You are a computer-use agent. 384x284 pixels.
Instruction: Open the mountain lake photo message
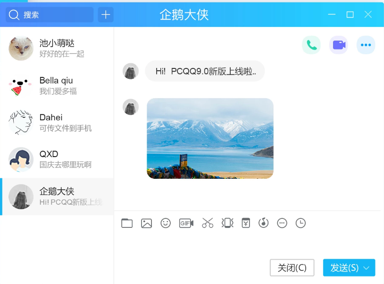[210, 138]
